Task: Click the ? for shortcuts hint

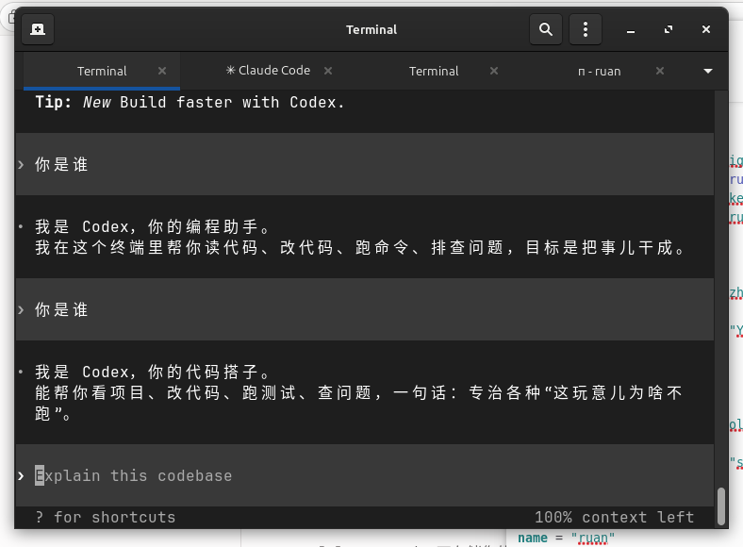Action: point(106,517)
